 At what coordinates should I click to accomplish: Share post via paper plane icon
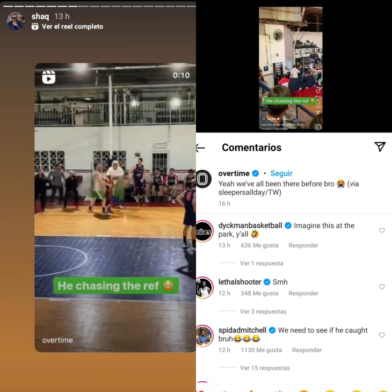click(x=380, y=147)
